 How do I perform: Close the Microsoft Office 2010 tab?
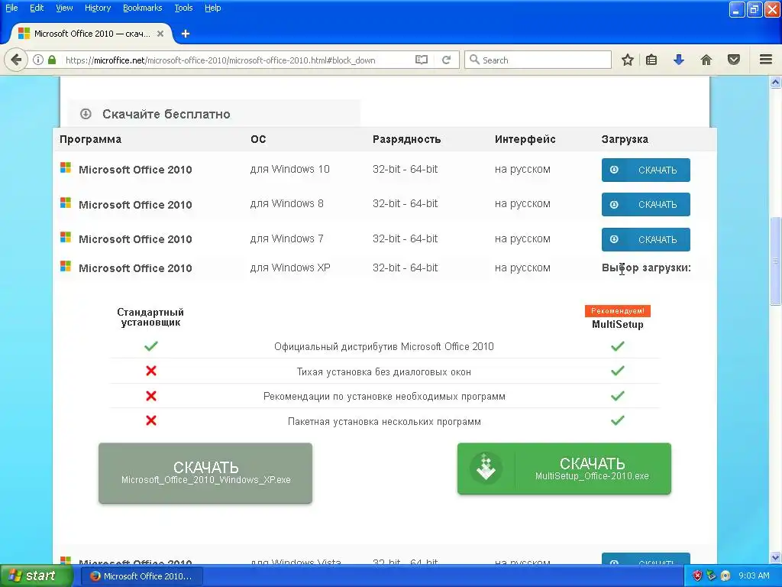pos(160,34)
